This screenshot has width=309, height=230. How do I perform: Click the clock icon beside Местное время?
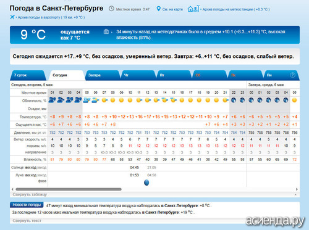111,9
